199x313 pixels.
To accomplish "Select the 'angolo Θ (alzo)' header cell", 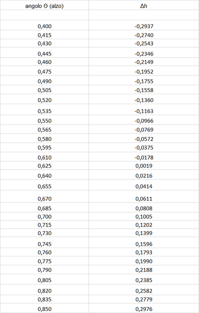I will [44, 6].
